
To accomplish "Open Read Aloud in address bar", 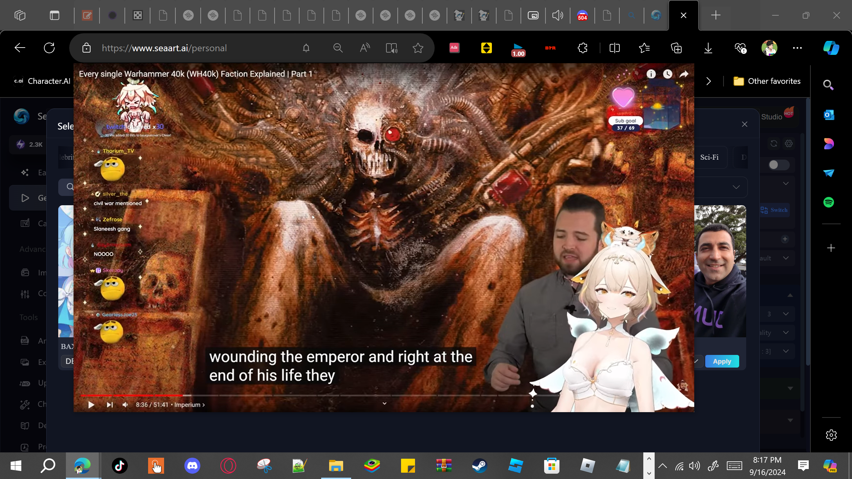I will pos(365,48).
